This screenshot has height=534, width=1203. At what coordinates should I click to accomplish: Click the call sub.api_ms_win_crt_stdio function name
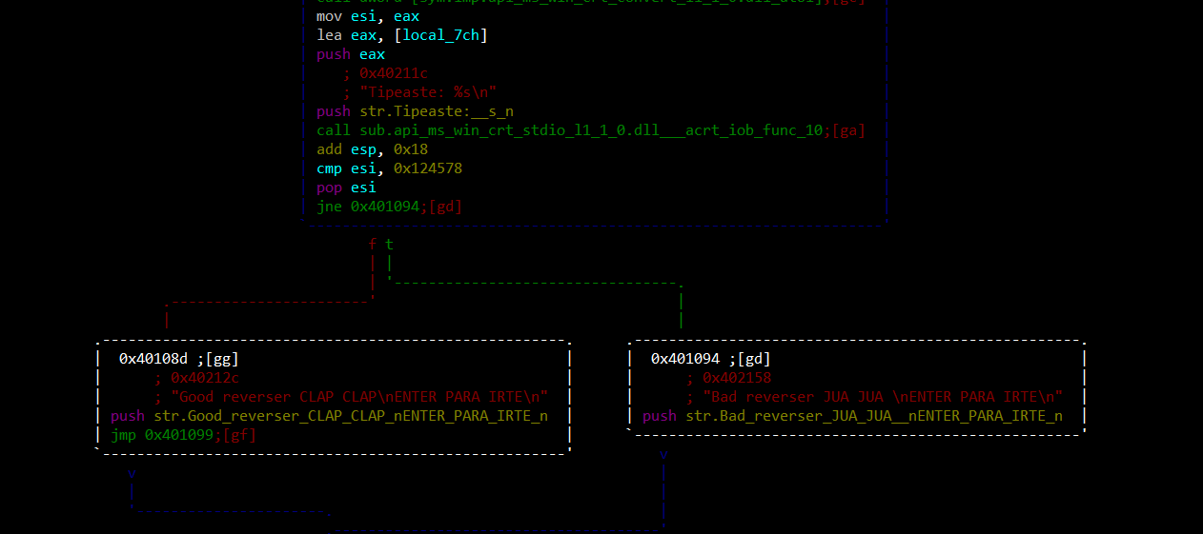pos(589,130)
